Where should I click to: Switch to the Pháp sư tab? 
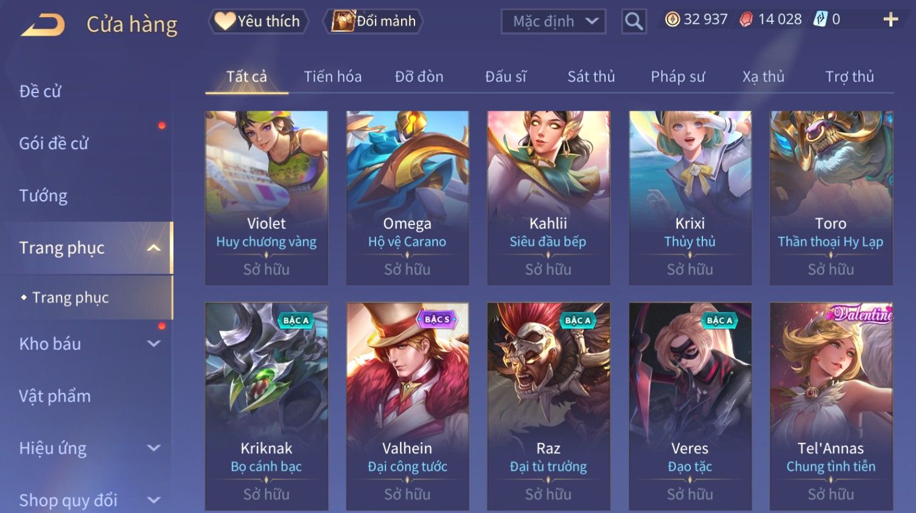pos(677,77)
